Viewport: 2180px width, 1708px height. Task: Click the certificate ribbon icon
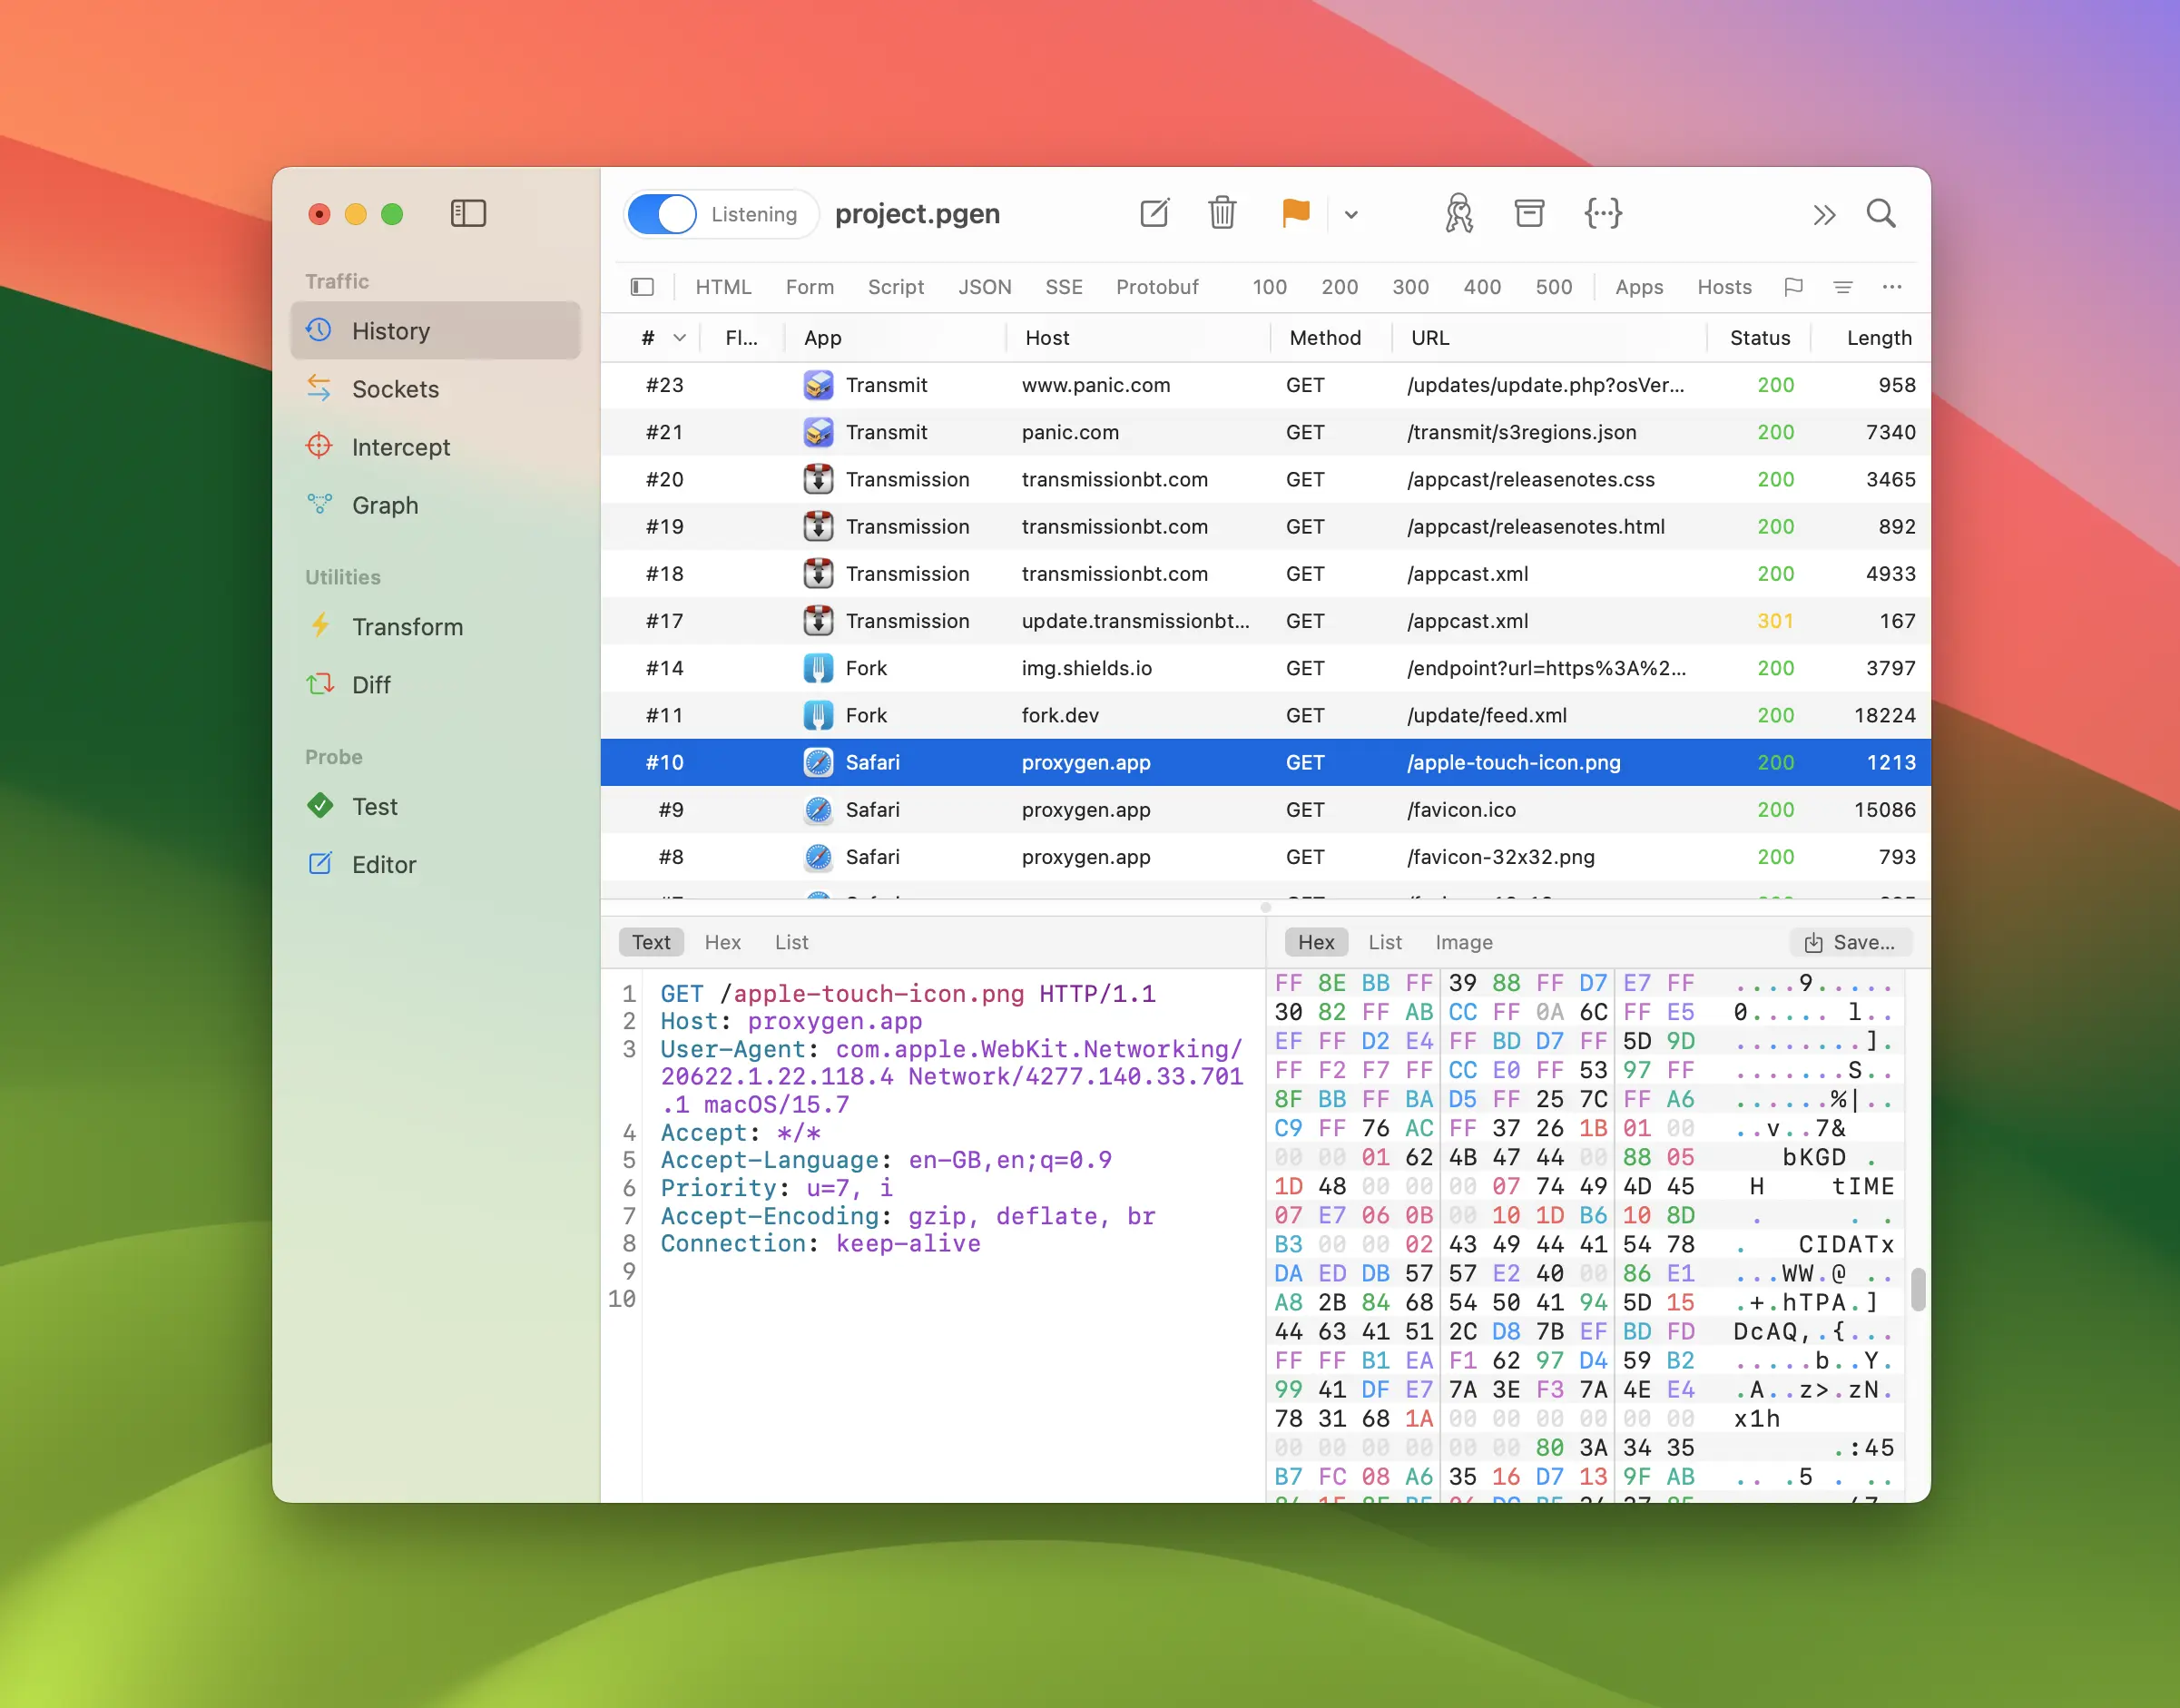point(1458,213)
